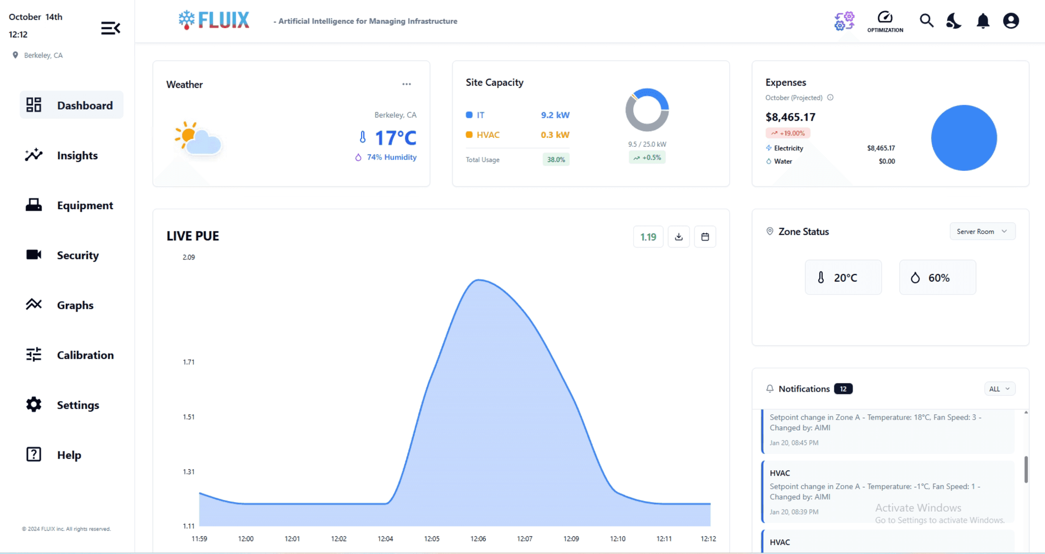This screenshot has height=554, width=1045.
Task: Open the AI gears icon in header
Action: 844,21
